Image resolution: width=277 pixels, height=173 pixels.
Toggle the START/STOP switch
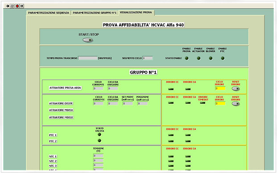(x=88, y=40)
